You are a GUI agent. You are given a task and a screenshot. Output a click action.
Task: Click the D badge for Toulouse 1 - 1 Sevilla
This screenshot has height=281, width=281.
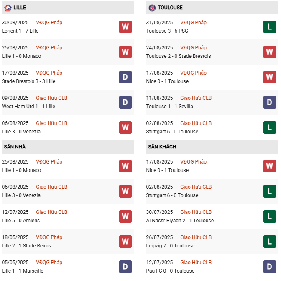(x=269, y=102)
